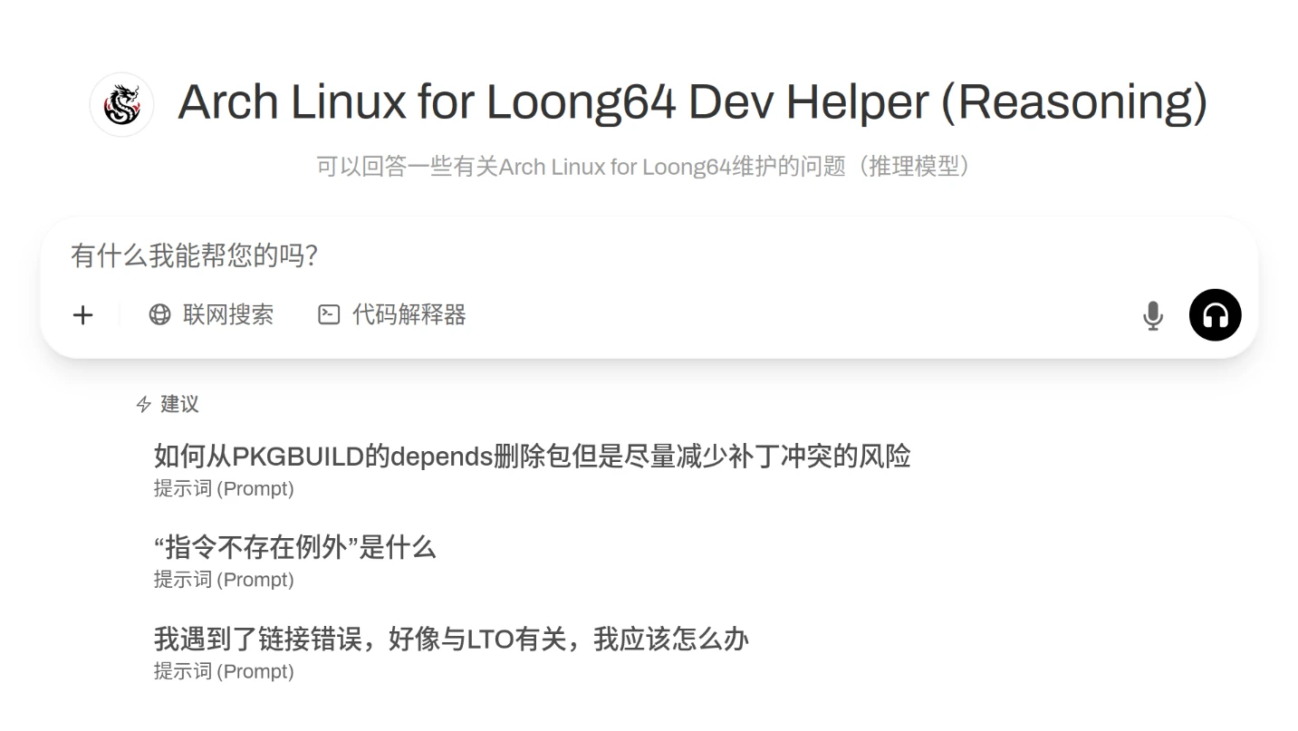1298x731 pixels.
Task: Click the lightning bolt icon beside 建议
Action: [143, 404]
